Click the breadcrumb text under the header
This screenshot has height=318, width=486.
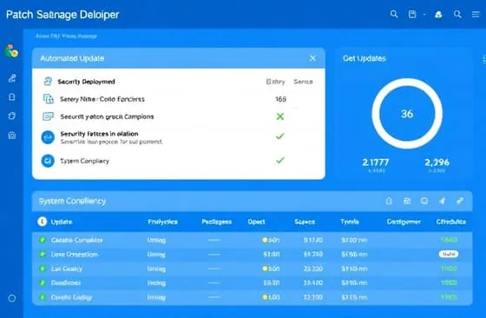point(66,36)
